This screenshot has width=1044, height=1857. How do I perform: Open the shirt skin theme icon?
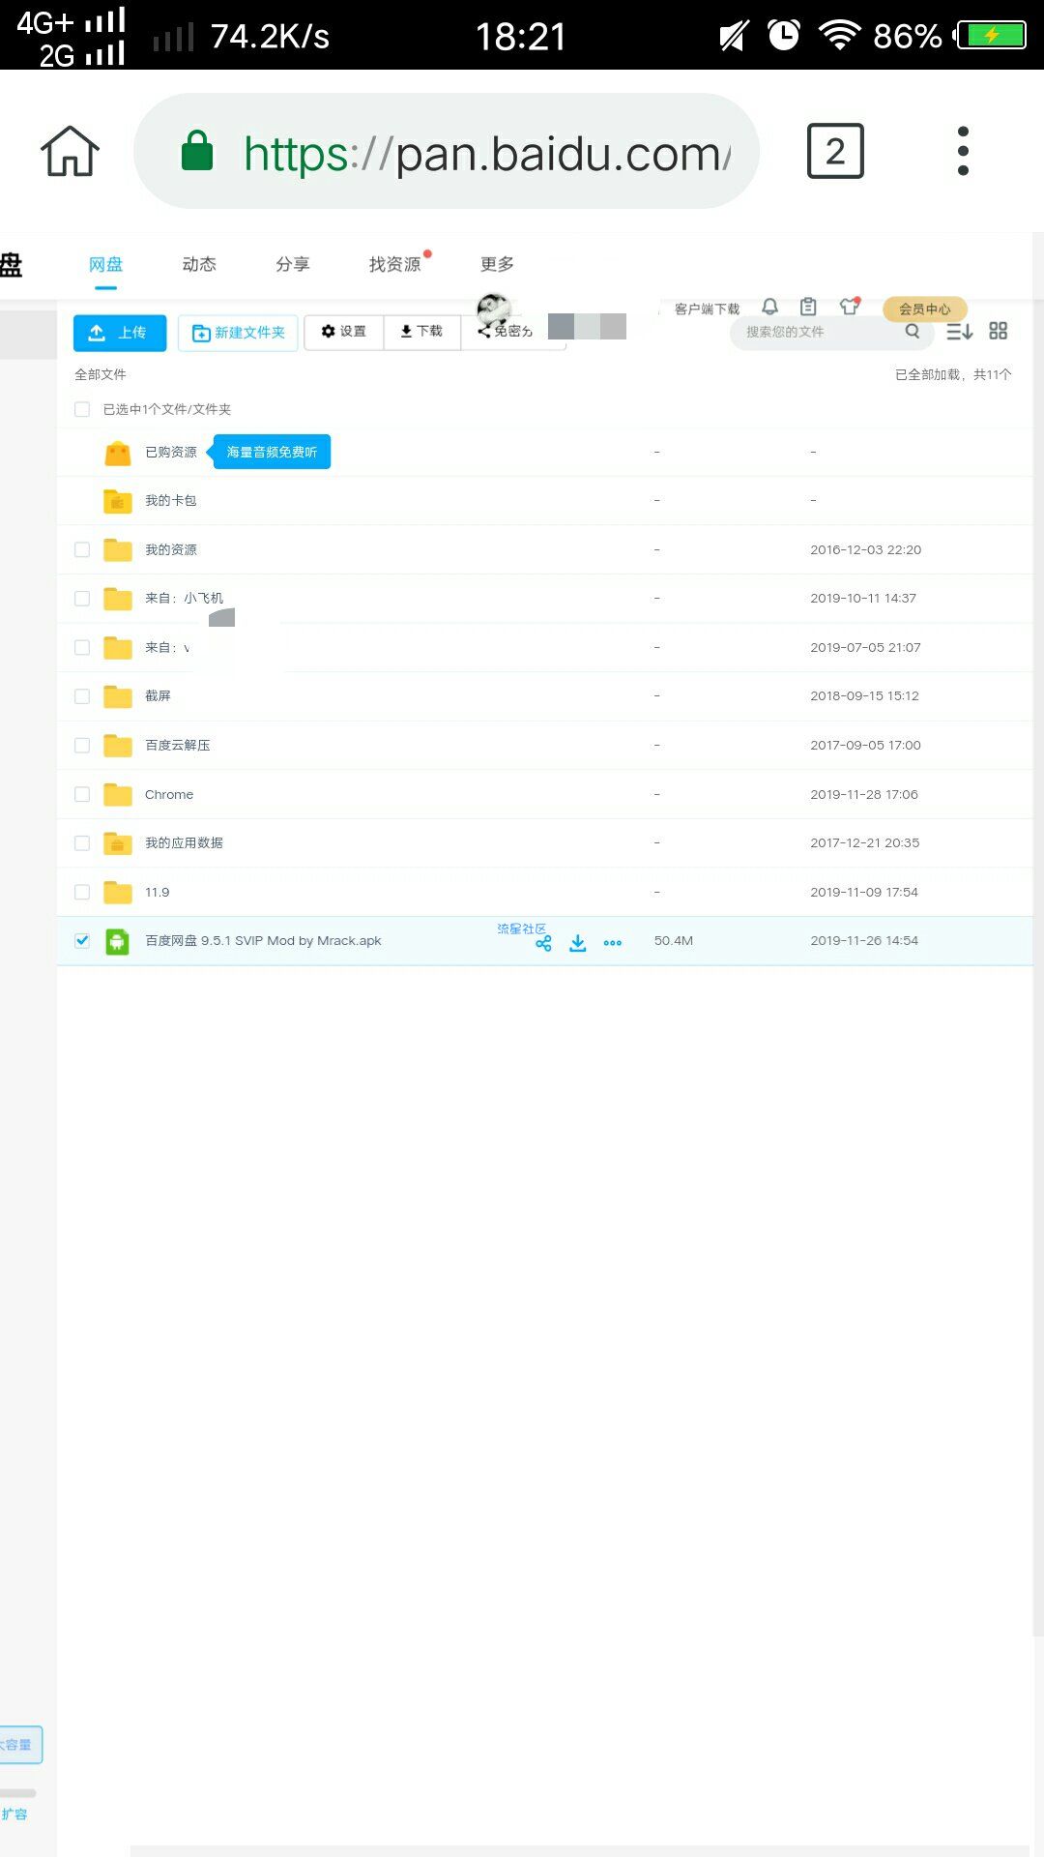849,307
